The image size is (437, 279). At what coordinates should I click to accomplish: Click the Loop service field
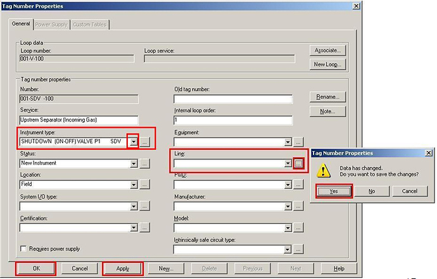[219, 59]
